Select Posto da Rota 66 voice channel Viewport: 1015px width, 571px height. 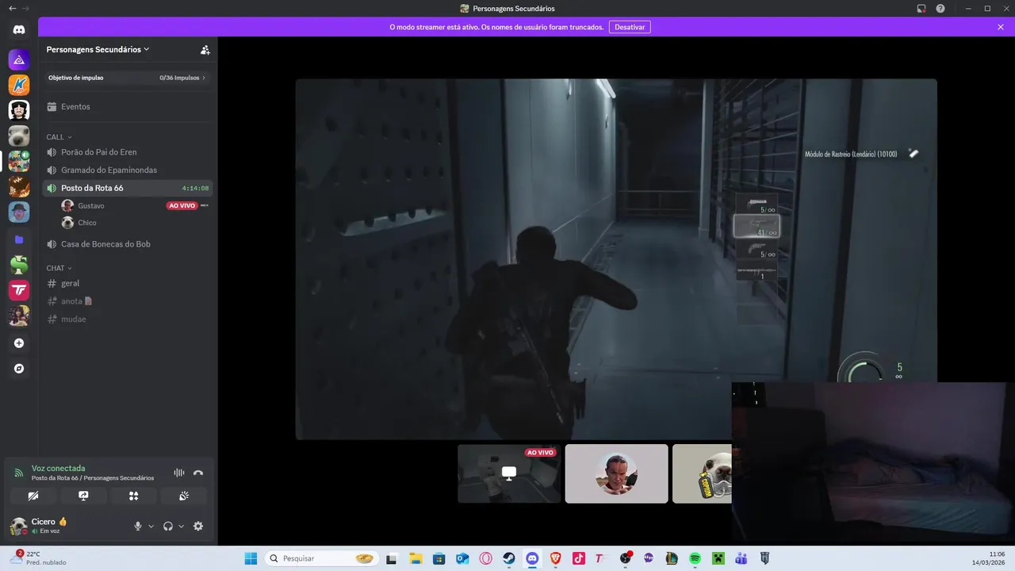(127, 188)
